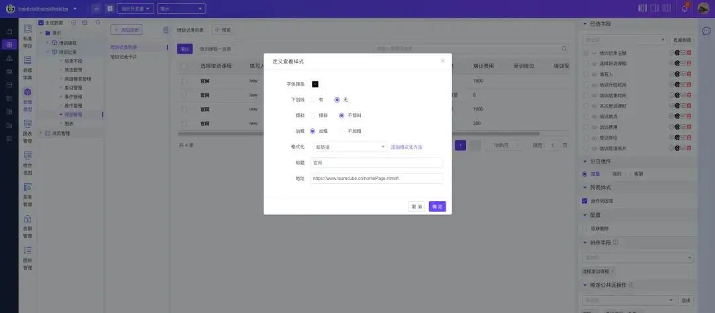Open the font color picker swatch
The image size is (715, 313).
click(315, 84)
